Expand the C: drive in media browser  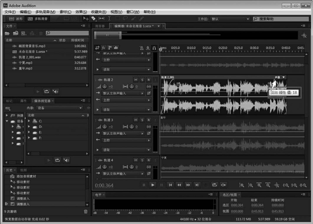coord(29,121)
